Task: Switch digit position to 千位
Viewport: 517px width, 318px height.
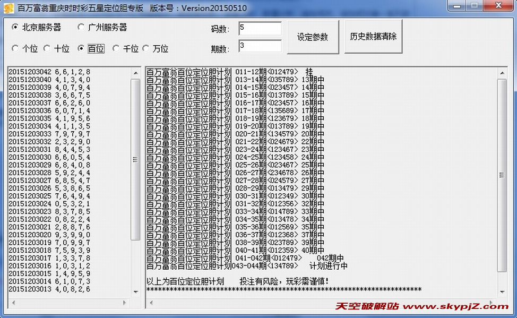Action: point(116,48)
